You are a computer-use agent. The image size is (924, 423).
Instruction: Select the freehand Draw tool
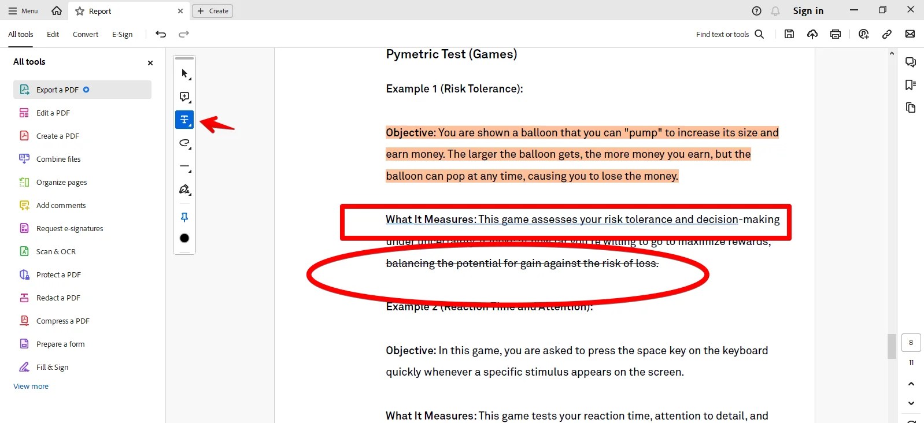(184, 143)
